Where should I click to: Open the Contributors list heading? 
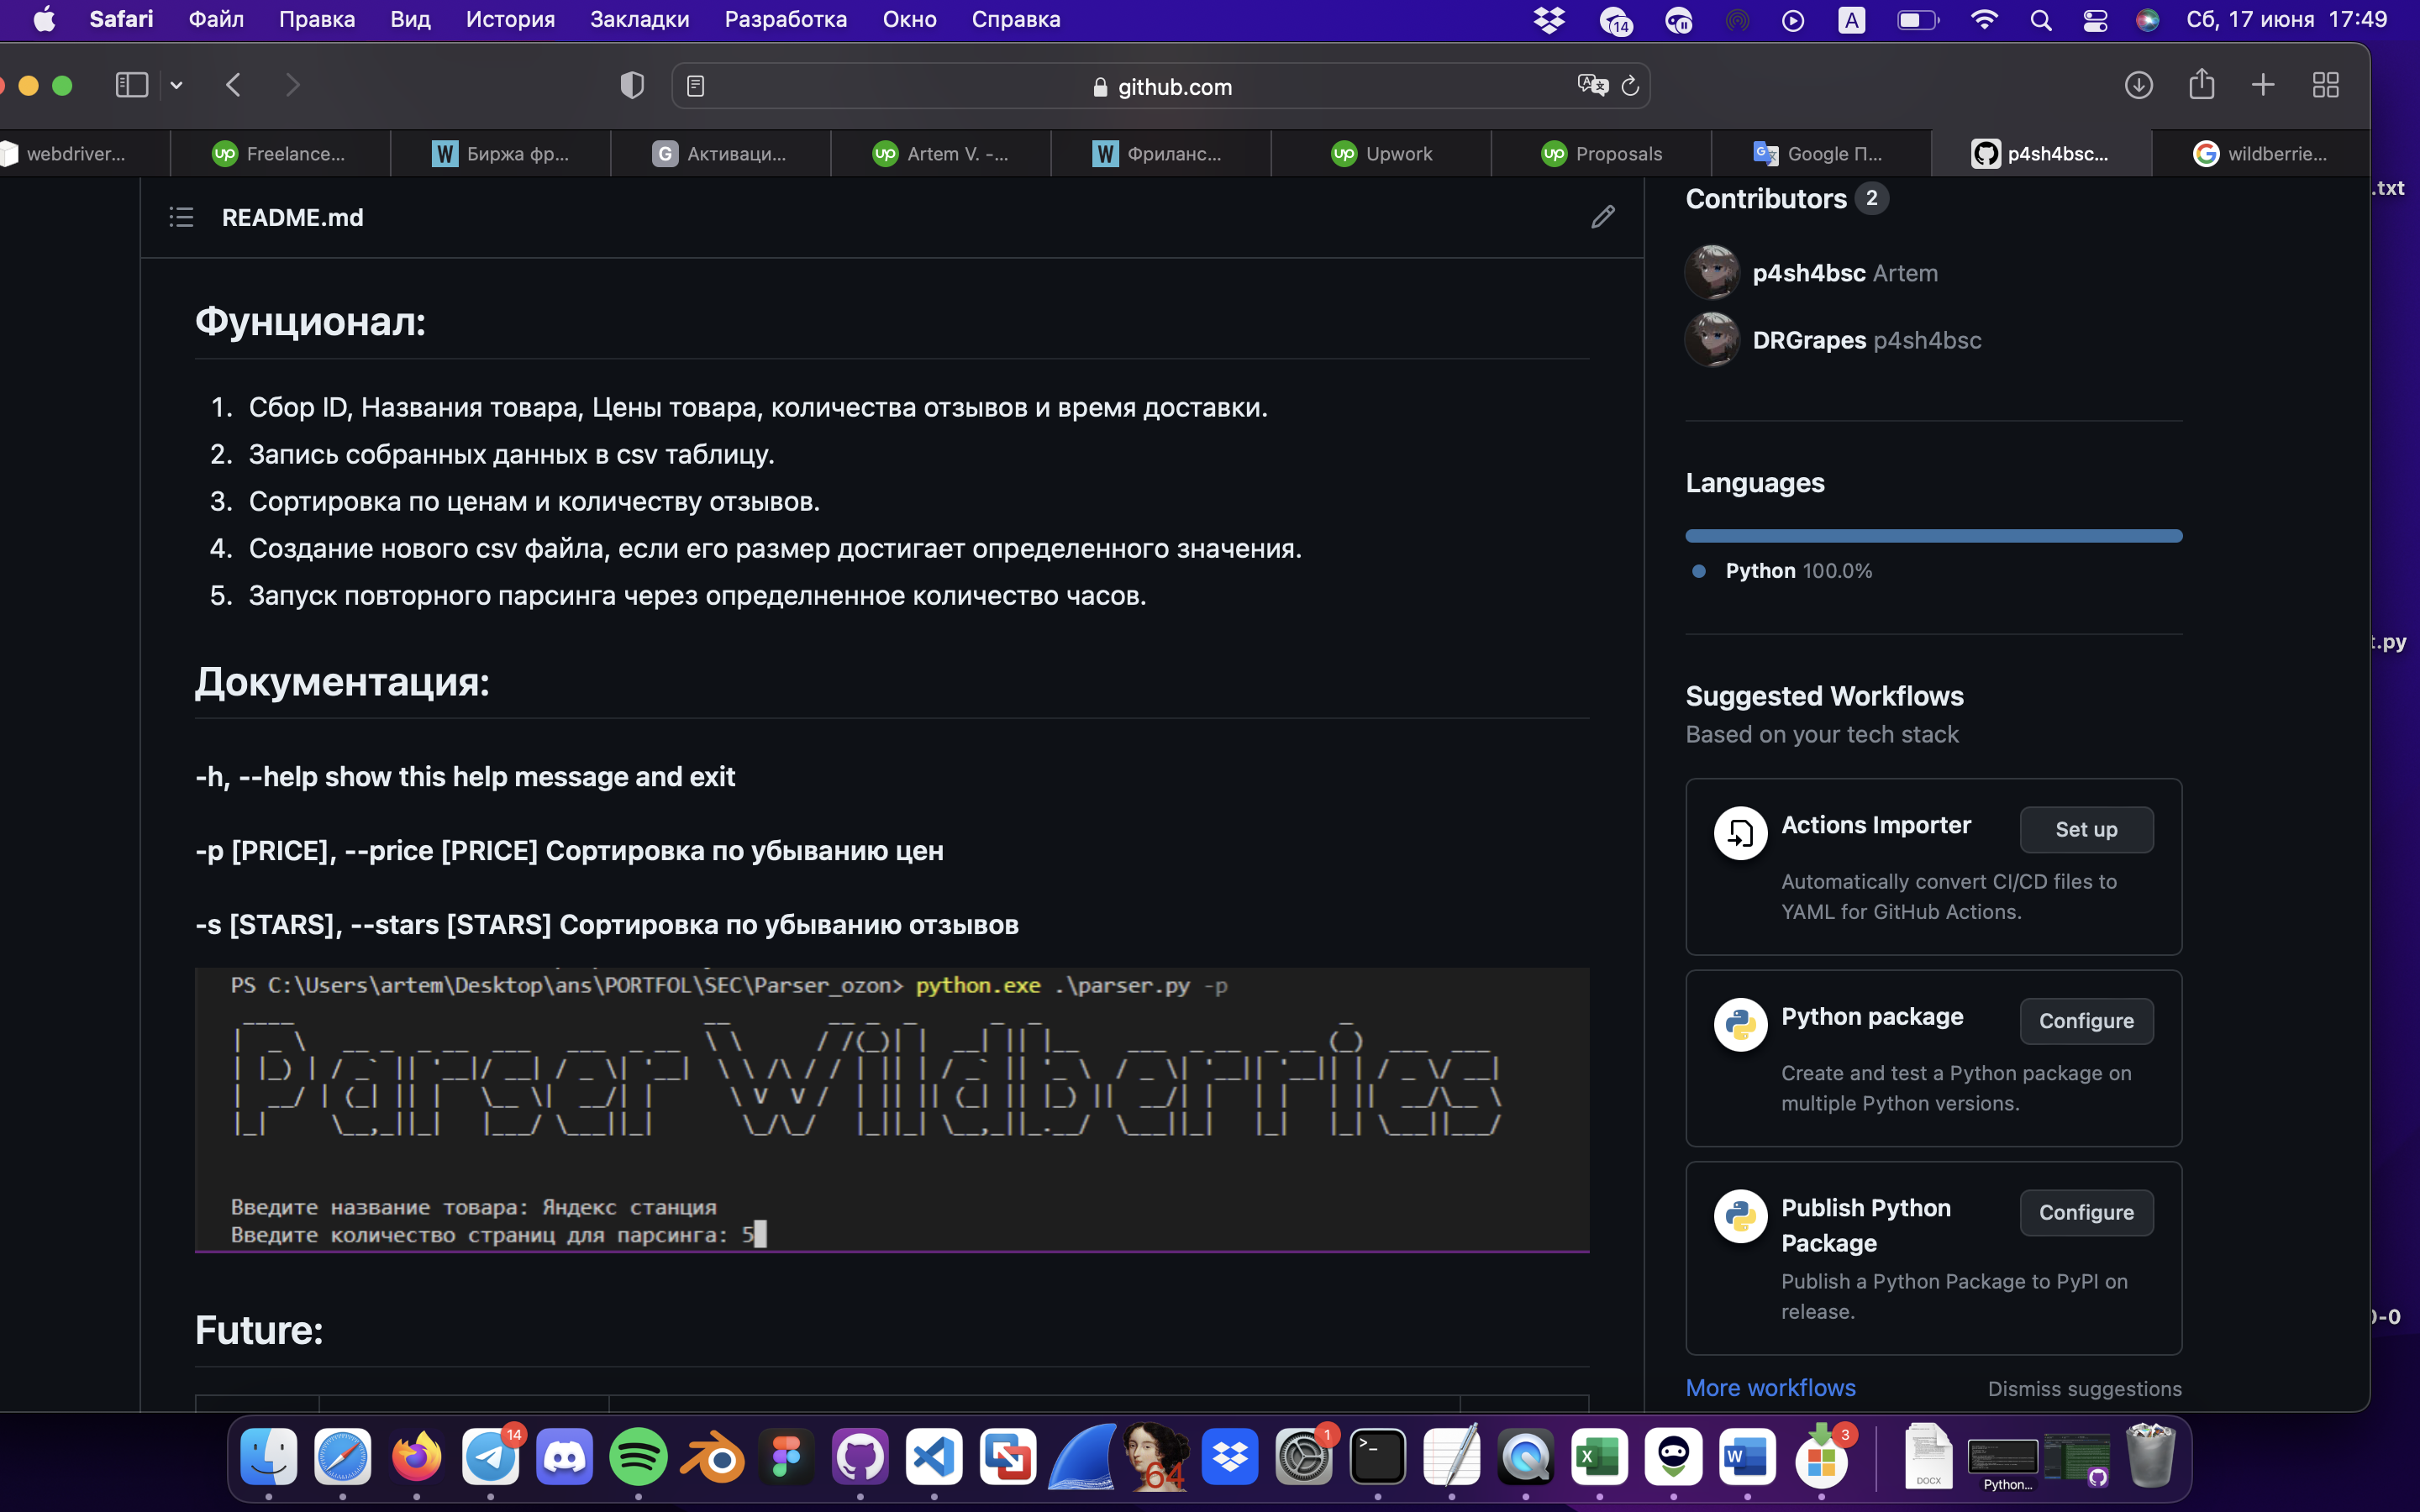1766,198
